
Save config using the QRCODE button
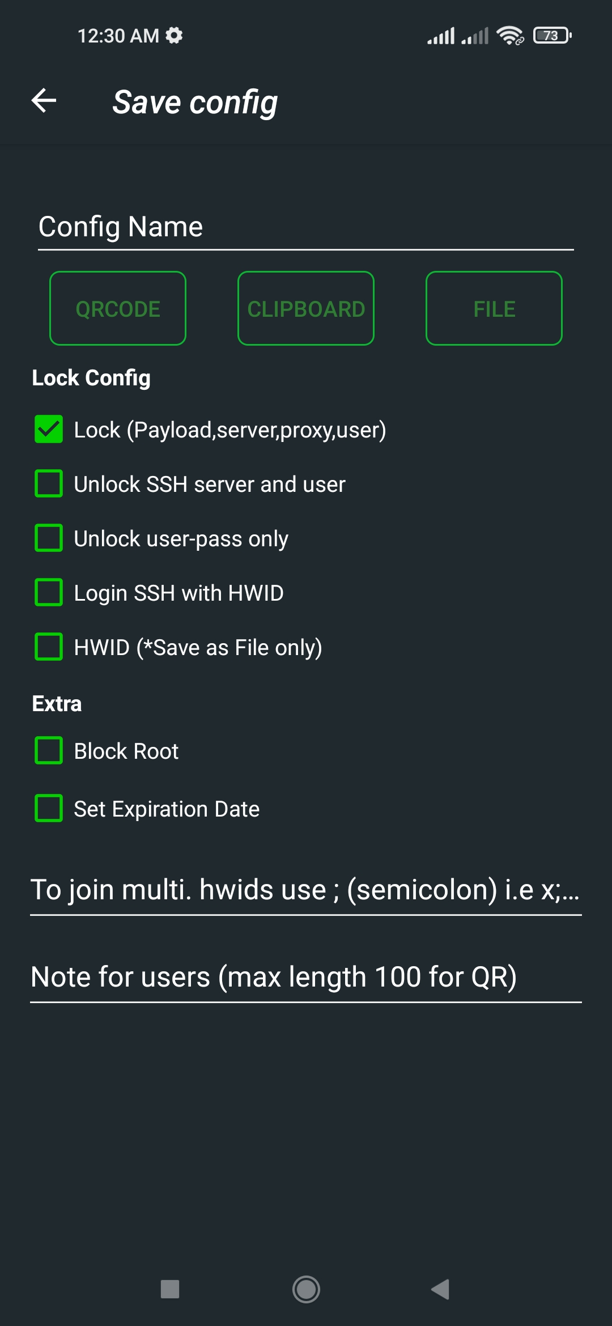tap(117, 308)
